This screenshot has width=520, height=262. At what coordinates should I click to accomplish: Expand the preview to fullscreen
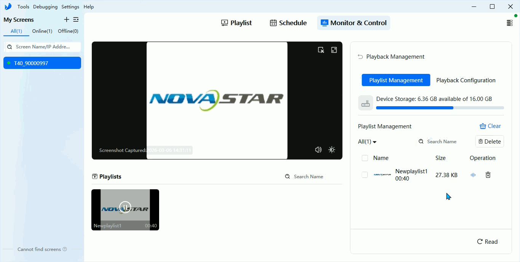tap(334, 50)
